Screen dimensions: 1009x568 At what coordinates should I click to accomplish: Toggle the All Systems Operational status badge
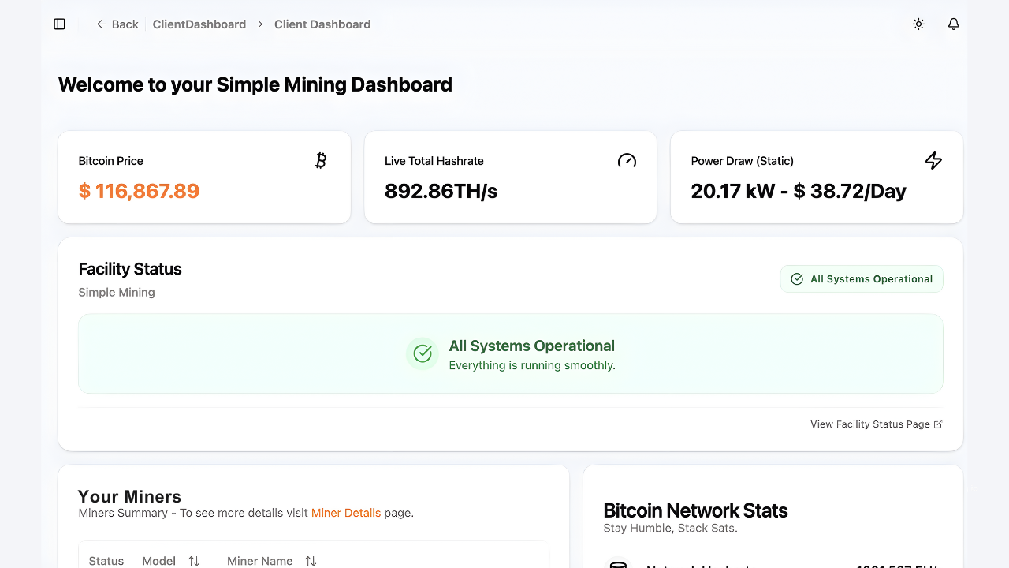coord(861,278)
